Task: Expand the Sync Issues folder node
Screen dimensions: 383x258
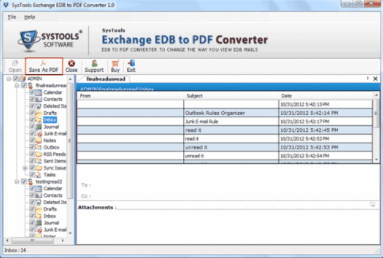Action: coord(25,168)
